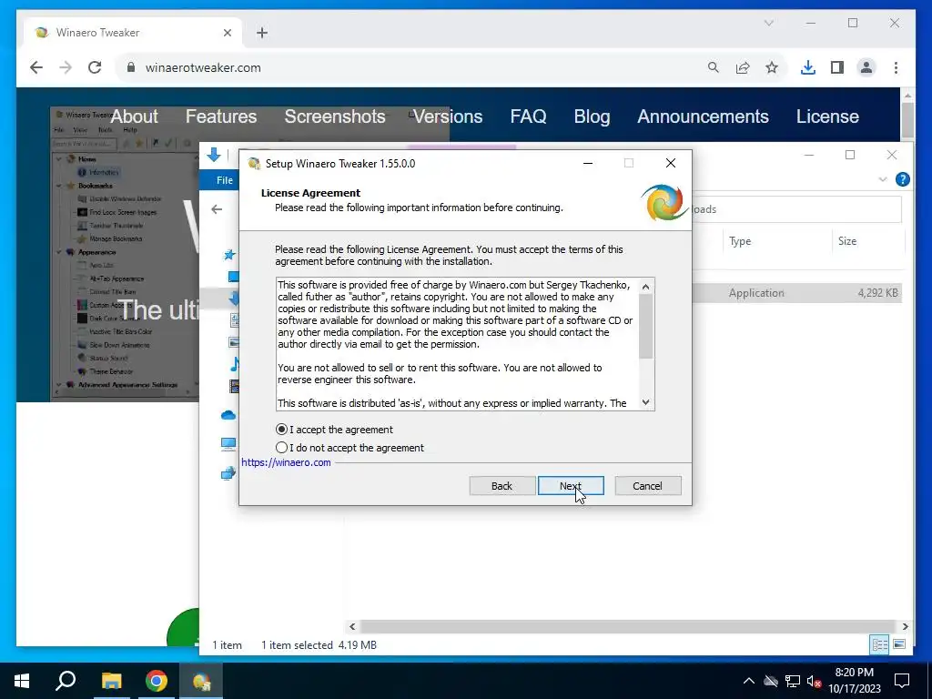Show hidden tray icons chevron
Image resolution: width=932 pixels, height=699 pixels.
(749, 681)
